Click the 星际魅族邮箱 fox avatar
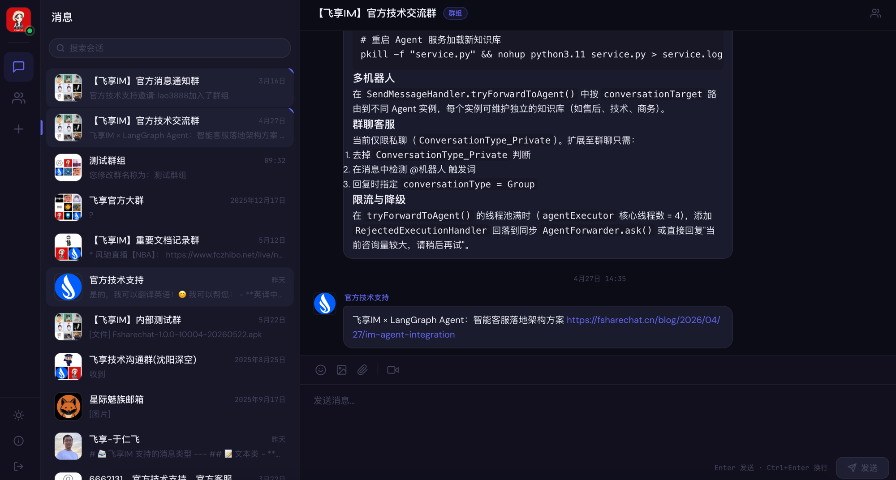The height and width of the screenshot is (480, 896). tap(68, 407)
